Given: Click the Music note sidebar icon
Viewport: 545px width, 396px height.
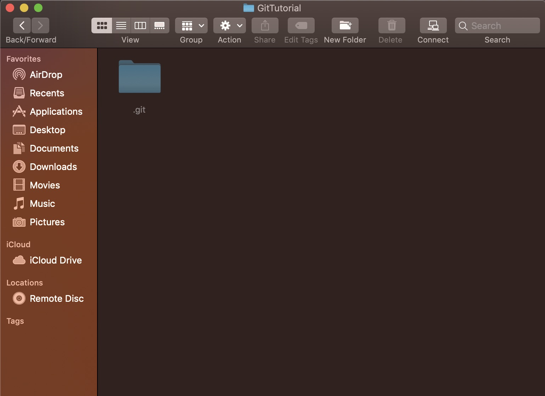Looking at the screenshot, I should click(19, 203).
